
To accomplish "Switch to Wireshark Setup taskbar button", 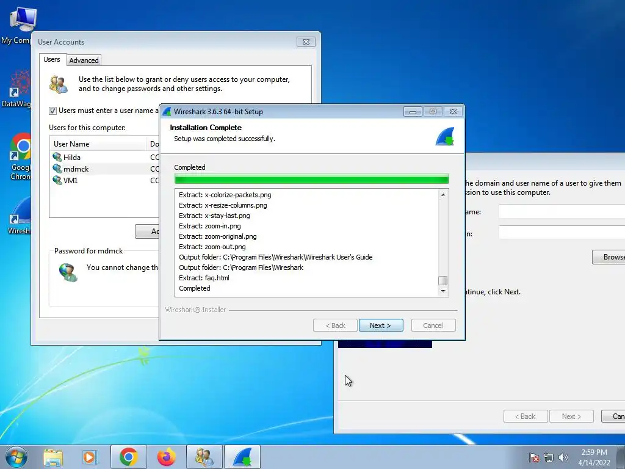I will [x=242, y=457].
